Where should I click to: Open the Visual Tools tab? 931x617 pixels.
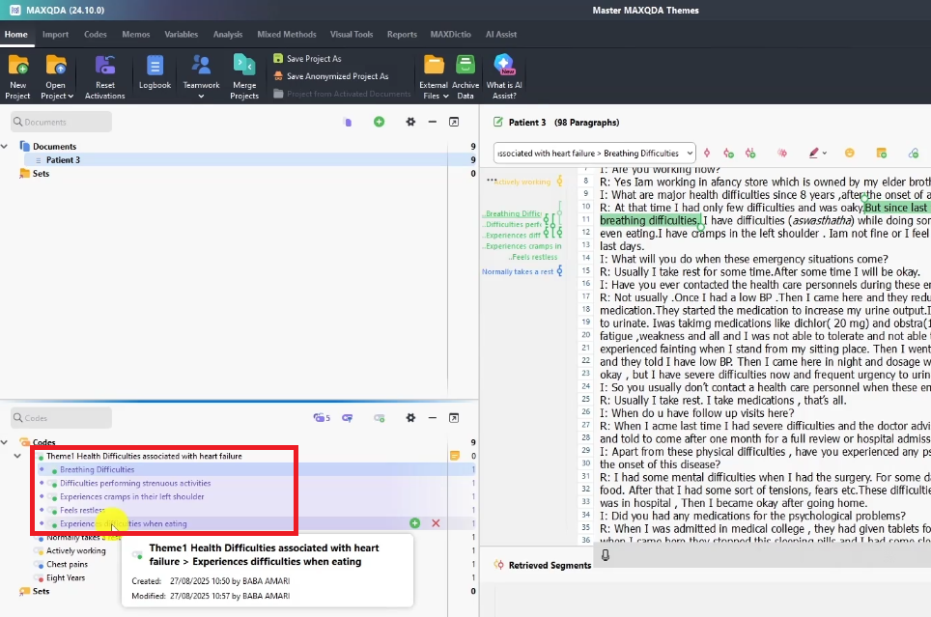351,35
